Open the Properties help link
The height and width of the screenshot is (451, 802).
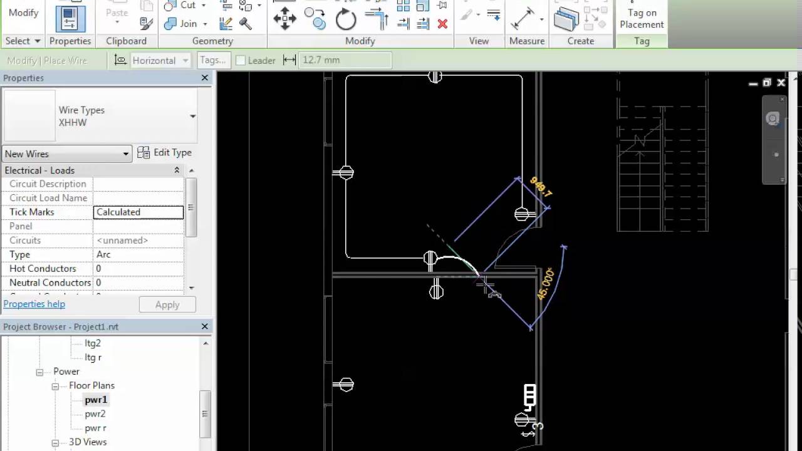coord(34,304)
